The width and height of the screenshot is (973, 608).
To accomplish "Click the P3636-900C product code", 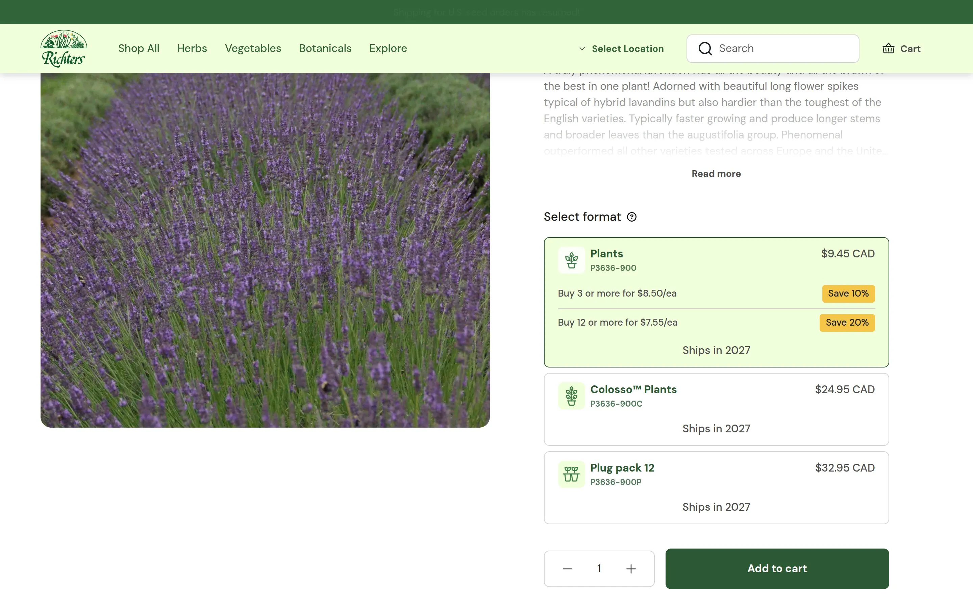I will pyautogui.click(x=616, y=404).
